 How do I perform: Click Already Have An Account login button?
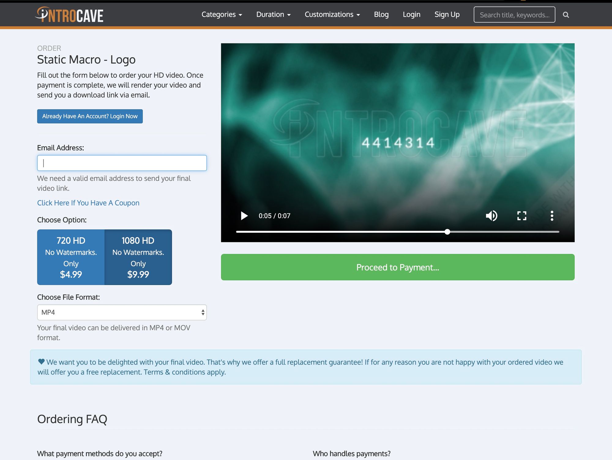click(x=90, y=116)
